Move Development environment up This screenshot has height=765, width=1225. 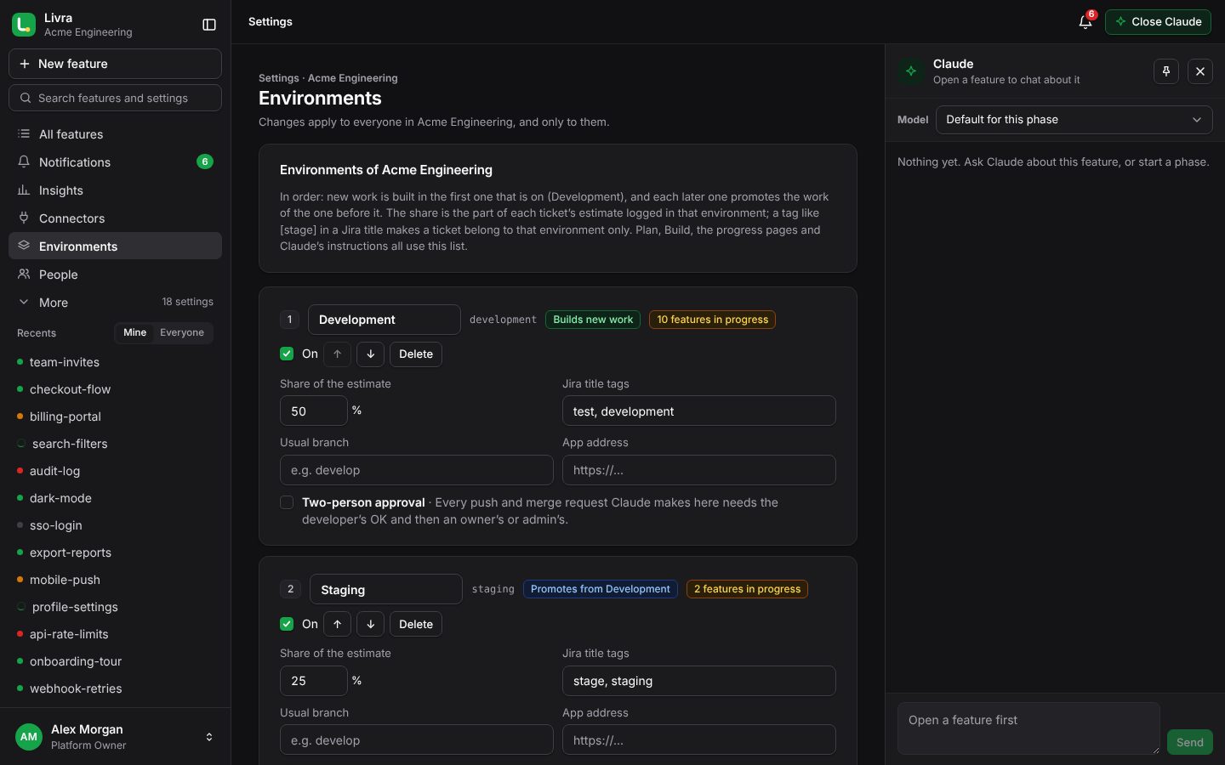338,354
